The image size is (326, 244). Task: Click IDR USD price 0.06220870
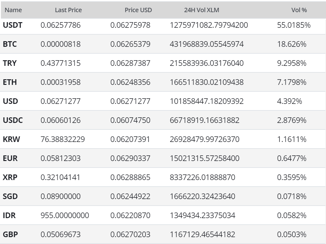[x=130, y=215]
